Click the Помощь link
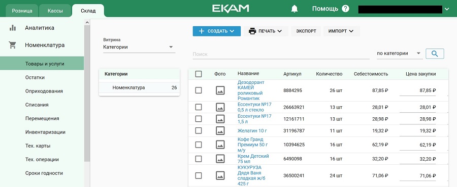This screenshot has height=187, width=457. 325,9
